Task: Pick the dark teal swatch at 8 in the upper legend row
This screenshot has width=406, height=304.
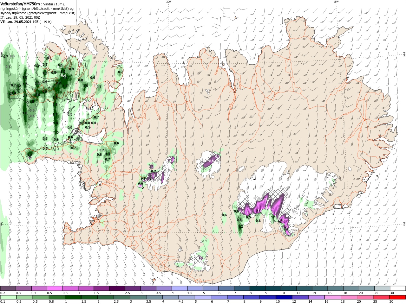Action: [258, 288]
